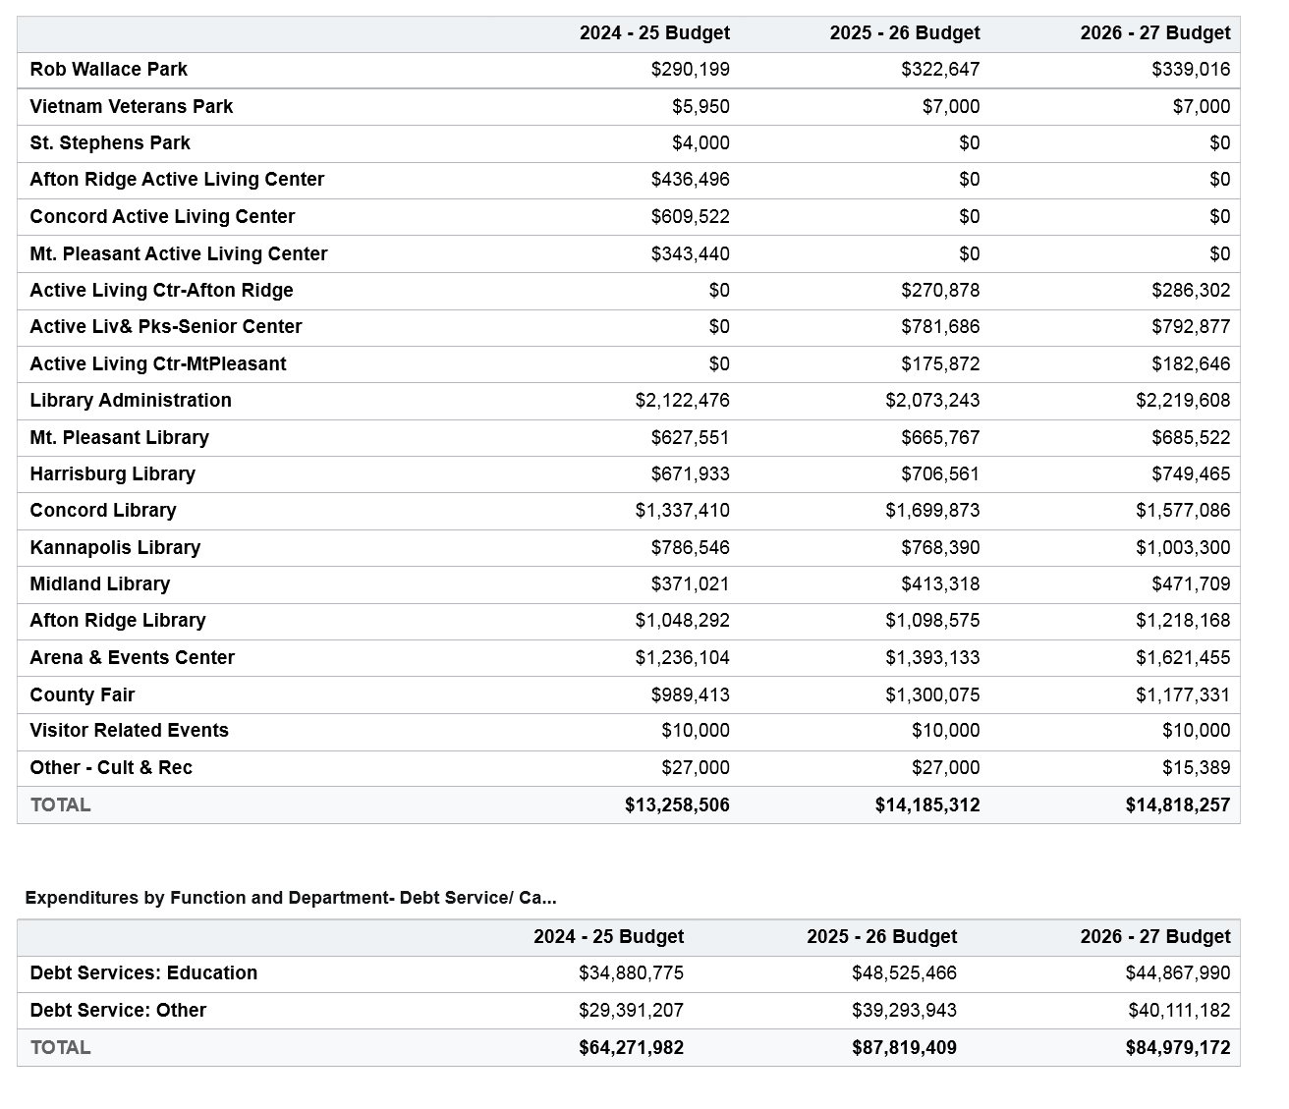Select the $270,878 value
The width and height of the screenshot is (1289, 1109).
(x=940, y=291)
